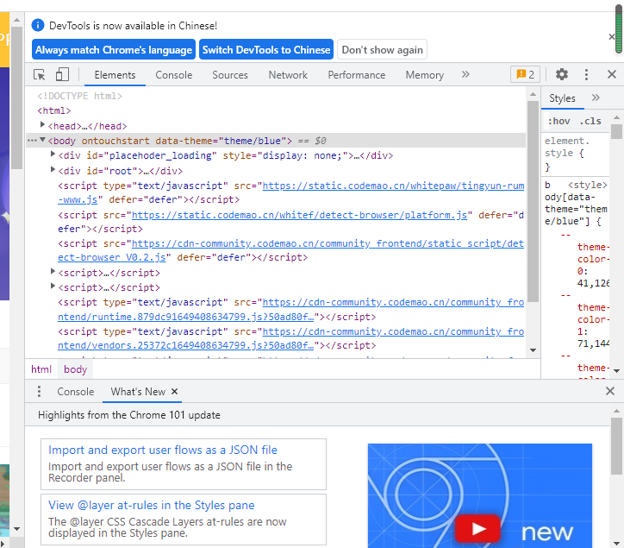Click the blue info icon in notification
This screenshot has width=624, height=548.
tap(38, 26)
